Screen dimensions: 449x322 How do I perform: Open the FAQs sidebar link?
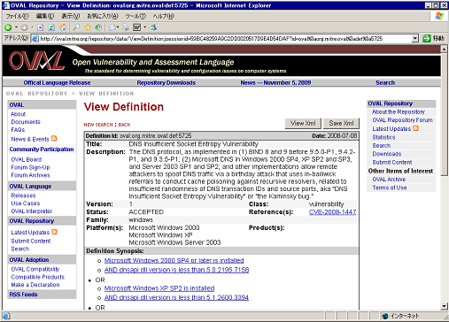tap(18, 130)
